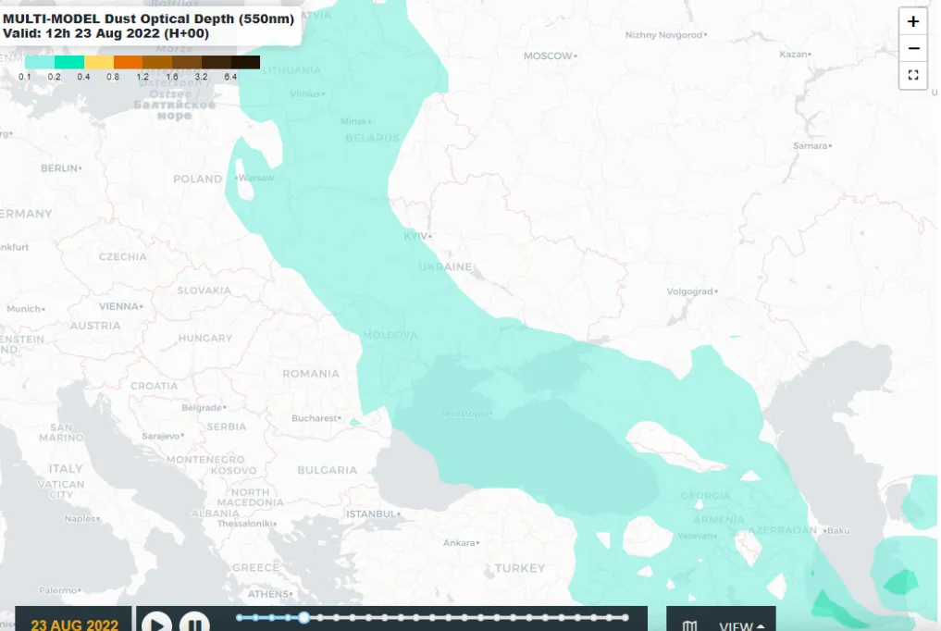Zoom out of the map with the minus button
Screen dimensions: 941x631
click(913, 49)
